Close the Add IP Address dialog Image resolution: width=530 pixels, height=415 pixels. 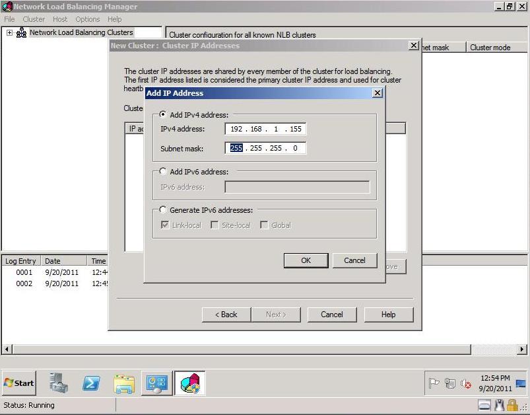pyautogui.click(x=378, y=93)
